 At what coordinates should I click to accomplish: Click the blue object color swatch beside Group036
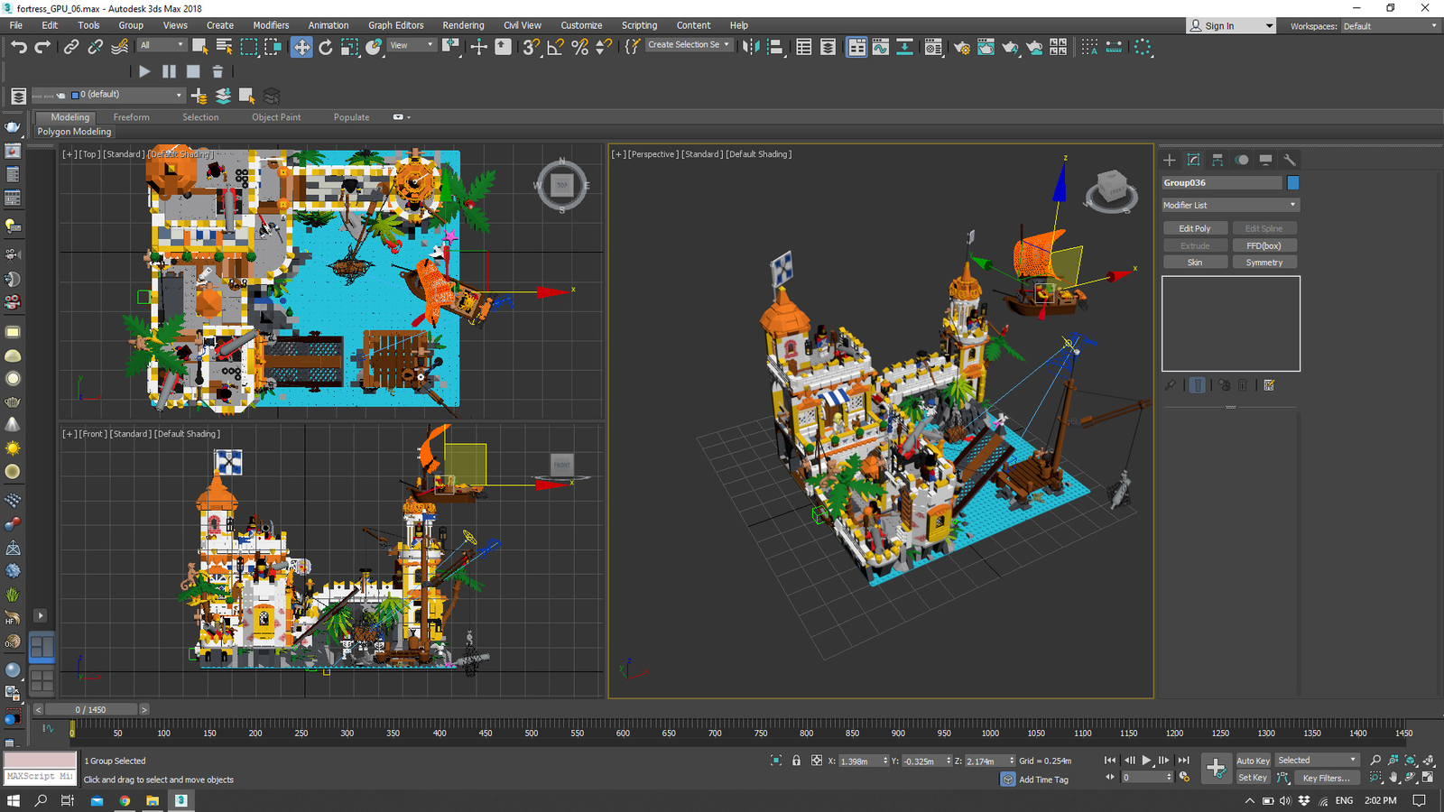pyautogui.click(x=1293, y=182)
